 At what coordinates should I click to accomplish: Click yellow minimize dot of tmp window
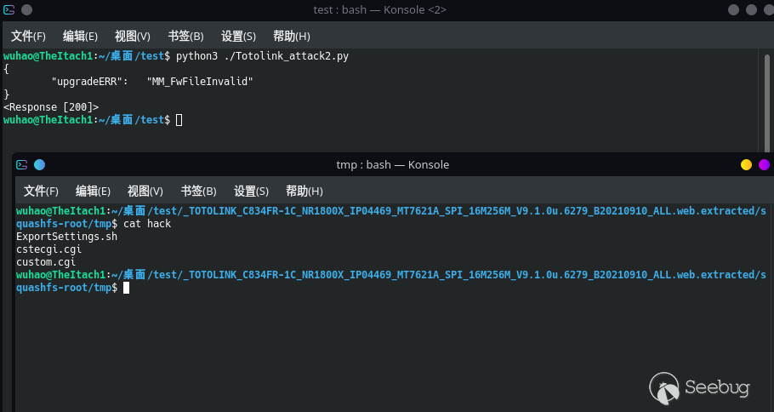(x=746, y=164)
